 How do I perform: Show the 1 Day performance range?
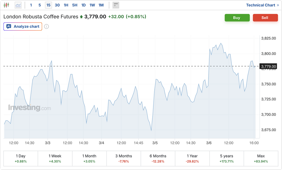click(x=21, y=158)
